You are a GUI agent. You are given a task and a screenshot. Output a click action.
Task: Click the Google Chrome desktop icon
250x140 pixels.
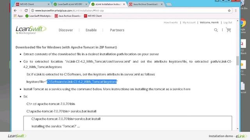tap(243, 26)
